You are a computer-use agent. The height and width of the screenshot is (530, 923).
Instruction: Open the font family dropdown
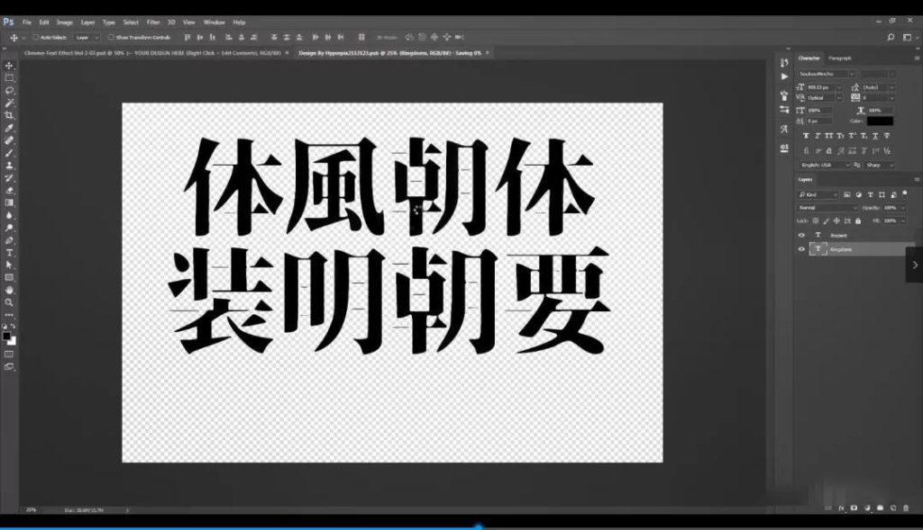(x=826, y=73)
